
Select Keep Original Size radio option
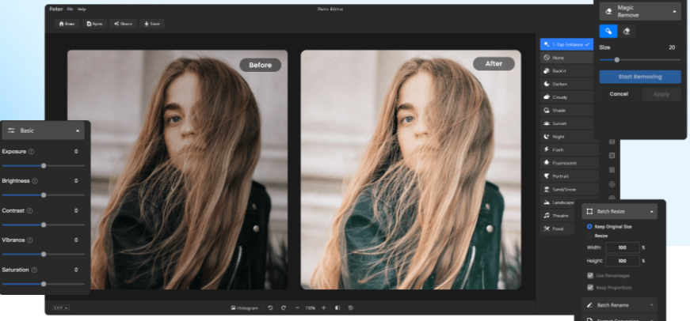[x=589, y=227]
